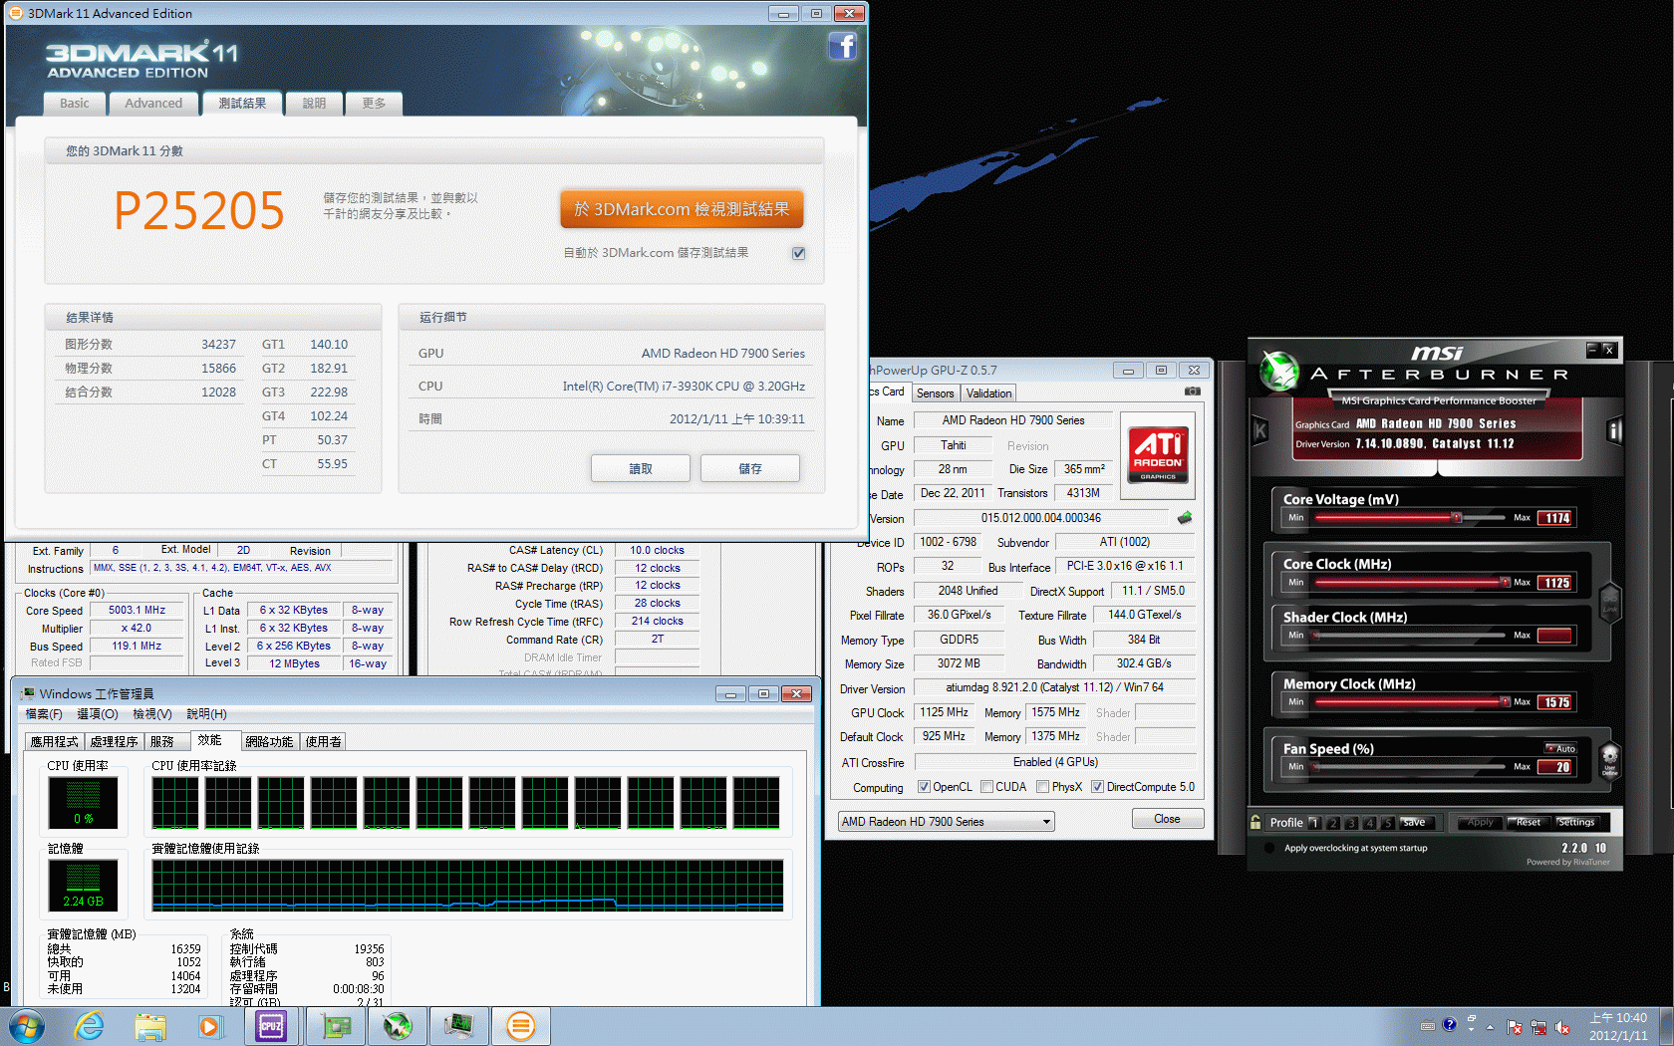The width and height of the screenshot is (1674, 1046).
Task: Click Afterburner's profile save button
Action: tap(1415, 822)
